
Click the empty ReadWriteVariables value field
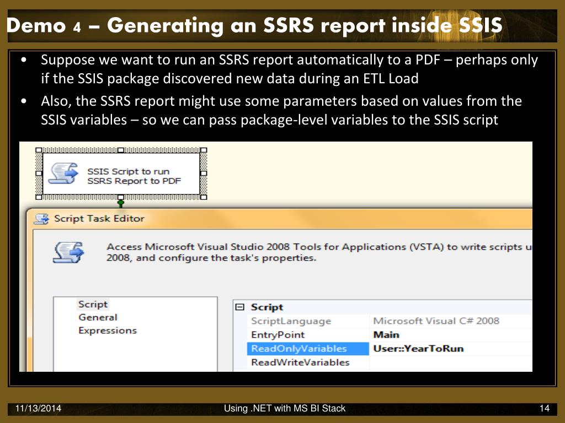[x=451, y=362]
